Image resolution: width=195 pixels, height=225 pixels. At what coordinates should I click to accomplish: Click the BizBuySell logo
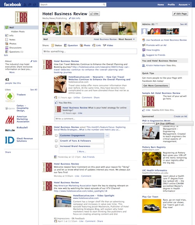[10, 130]
